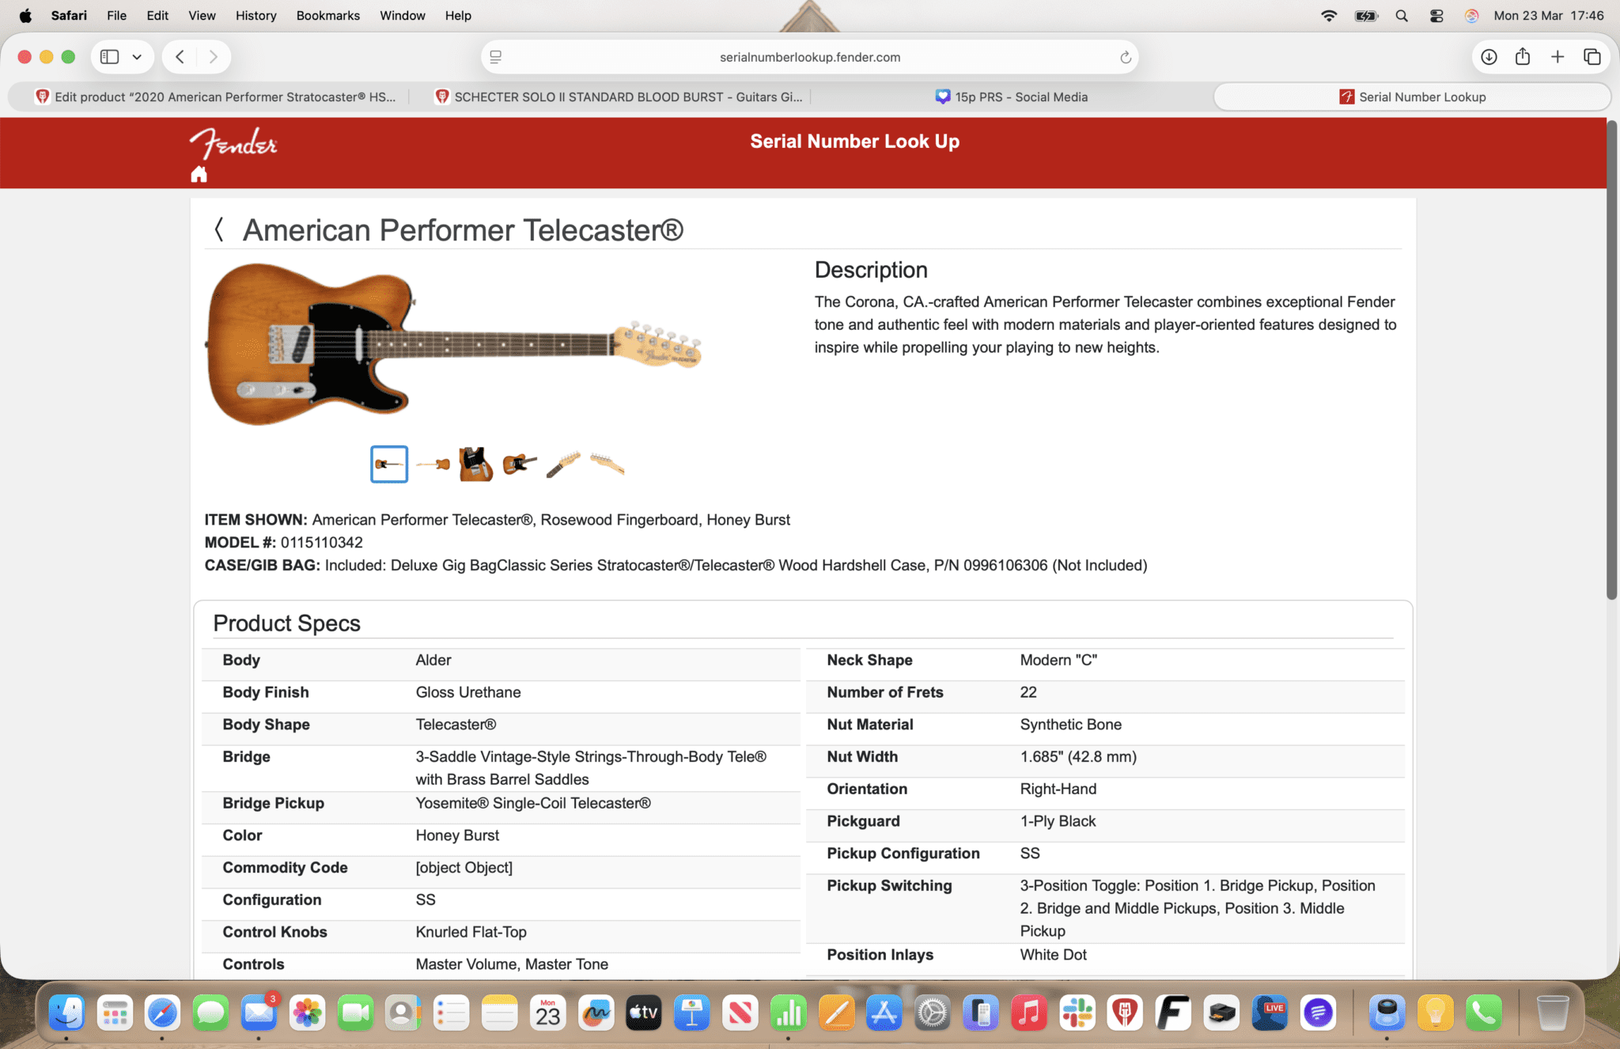Expand the sidebar tab group dropdown
This screenshot has width=1620, height=1049.
[137, 57]
